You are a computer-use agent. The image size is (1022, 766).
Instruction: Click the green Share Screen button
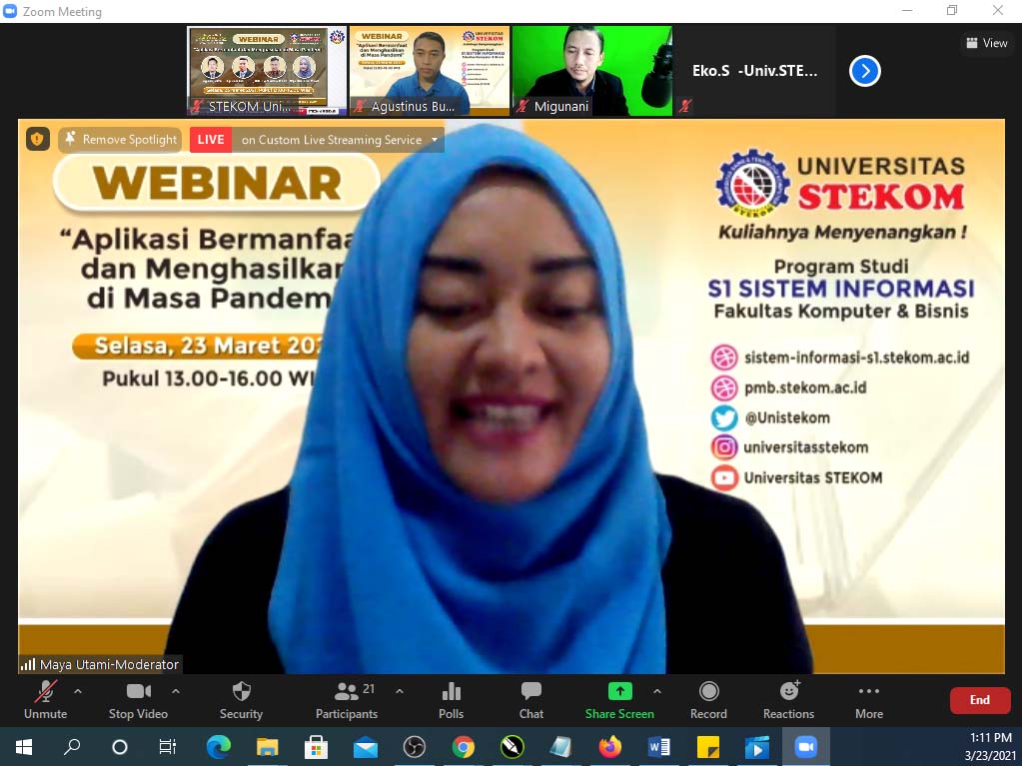(619, 700)
